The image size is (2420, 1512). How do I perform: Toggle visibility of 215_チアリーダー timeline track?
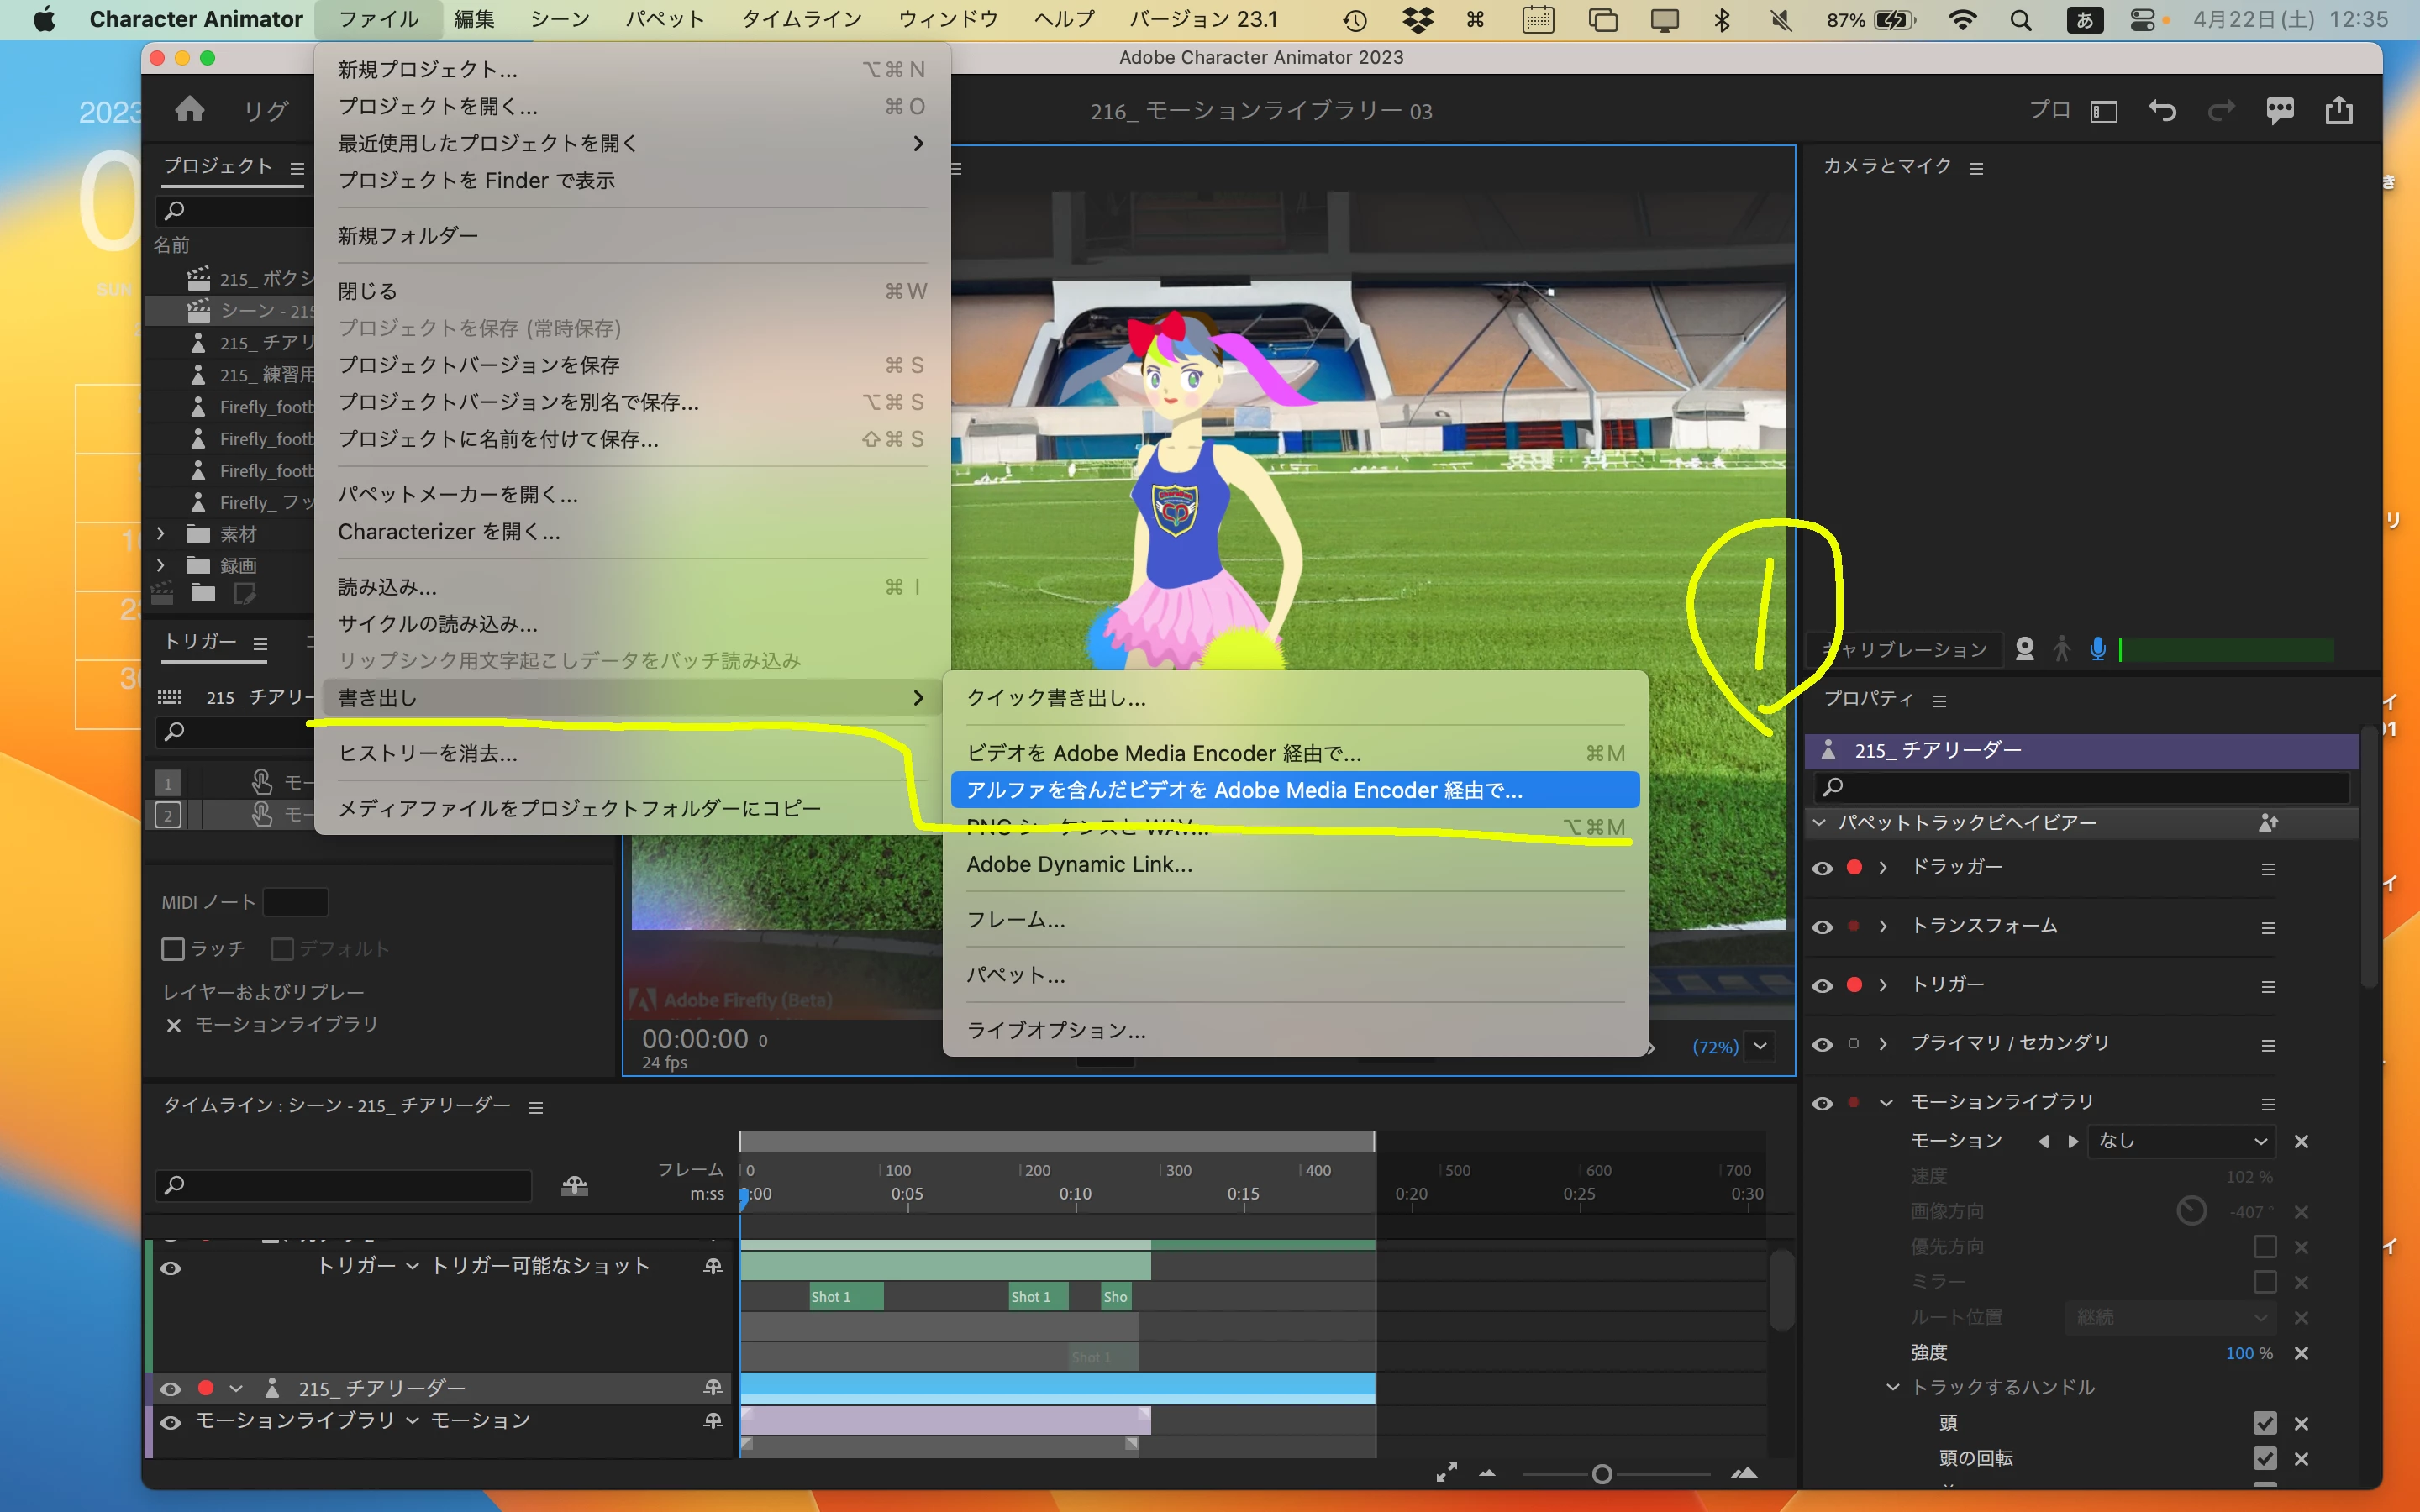170,1389
